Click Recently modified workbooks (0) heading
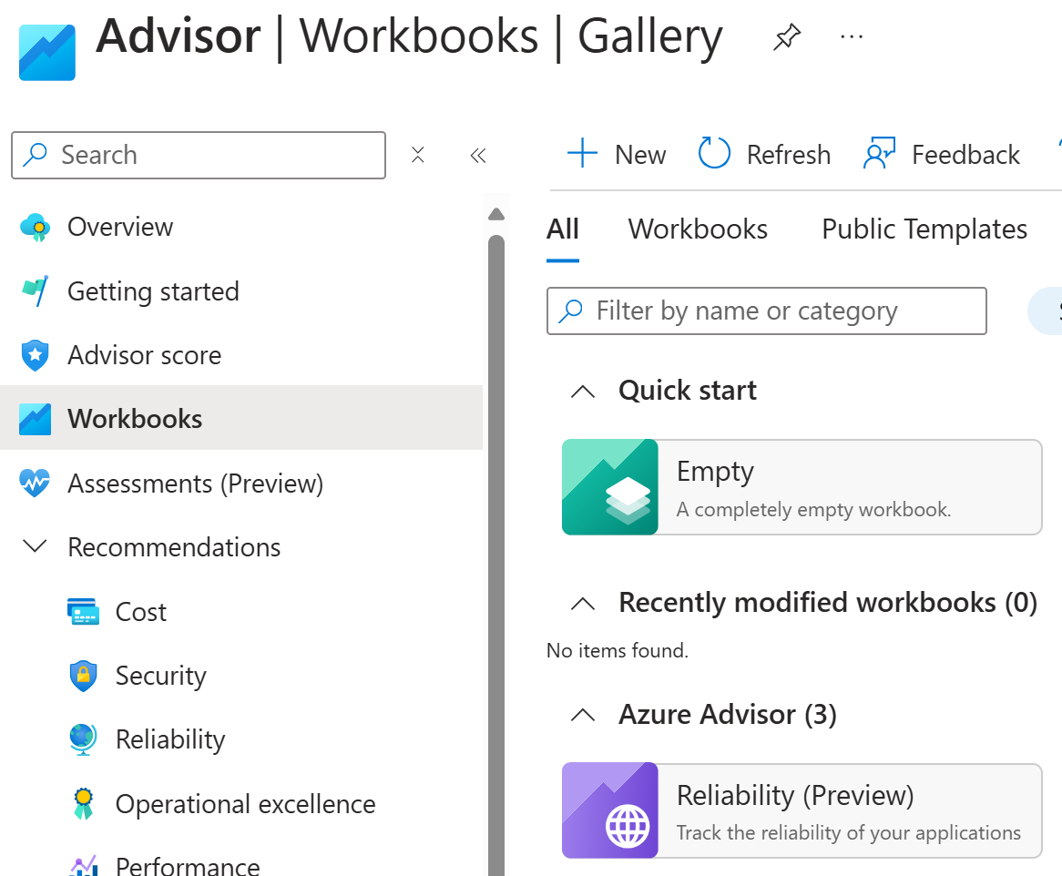Screen dimensions: 1062x876 pos(828,603)
